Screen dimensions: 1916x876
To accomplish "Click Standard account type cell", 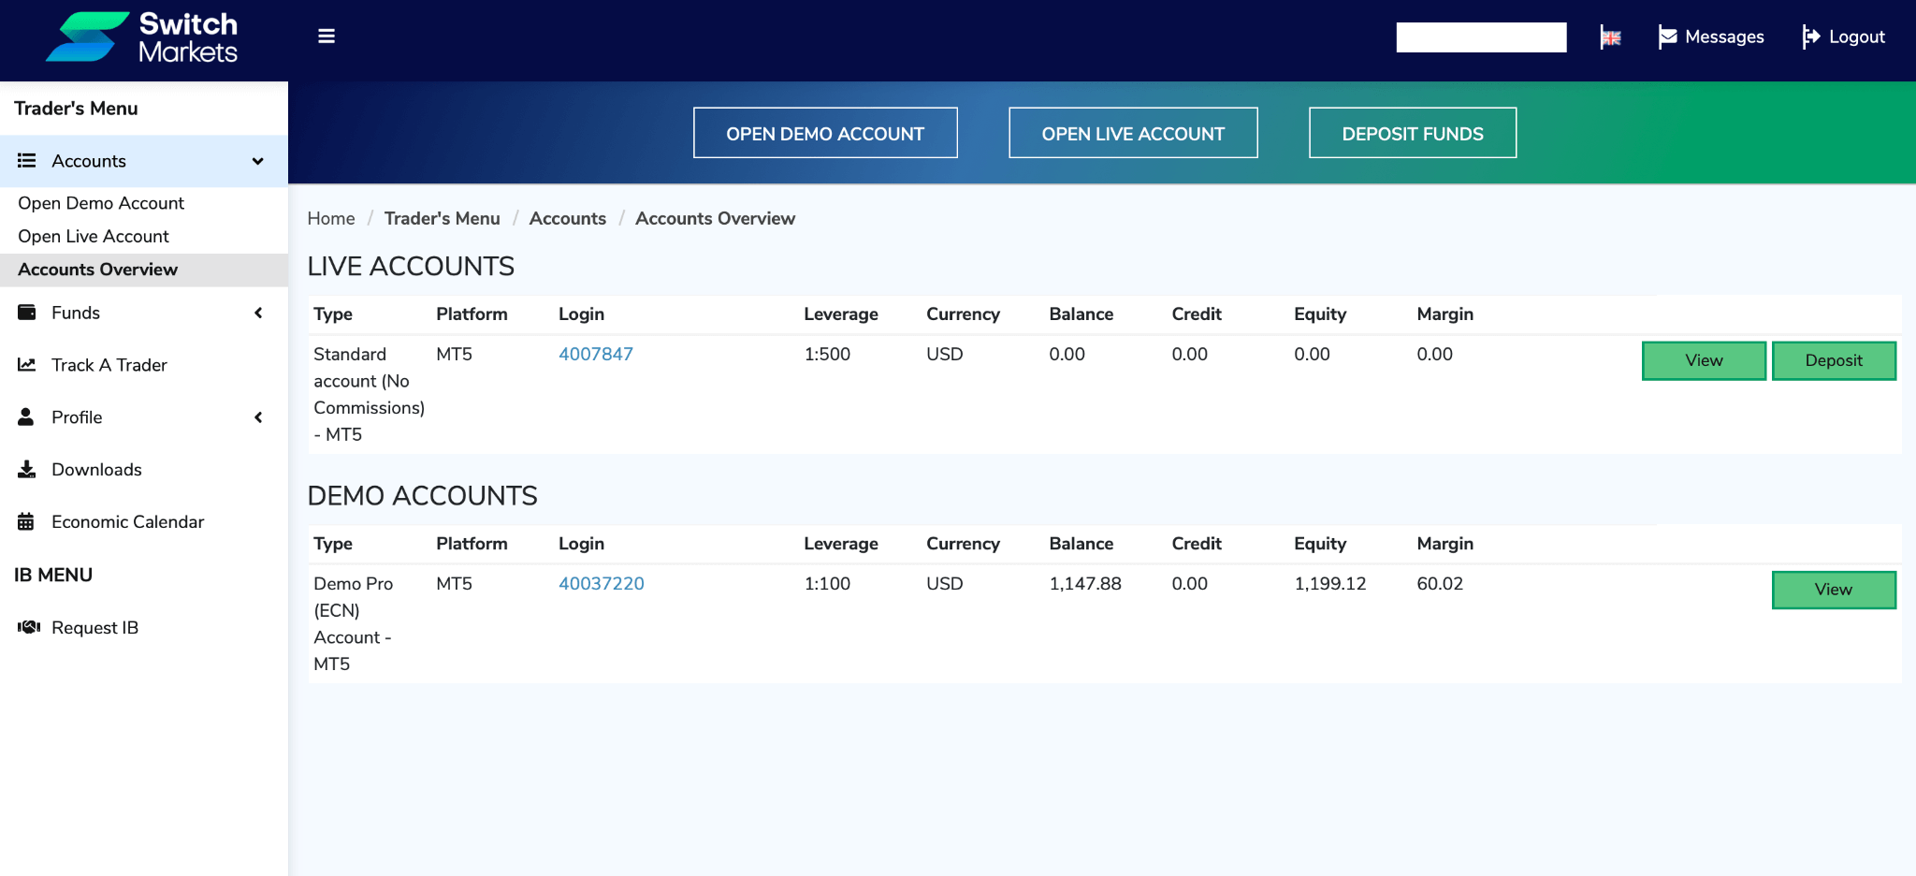I will tap(369, 394).
